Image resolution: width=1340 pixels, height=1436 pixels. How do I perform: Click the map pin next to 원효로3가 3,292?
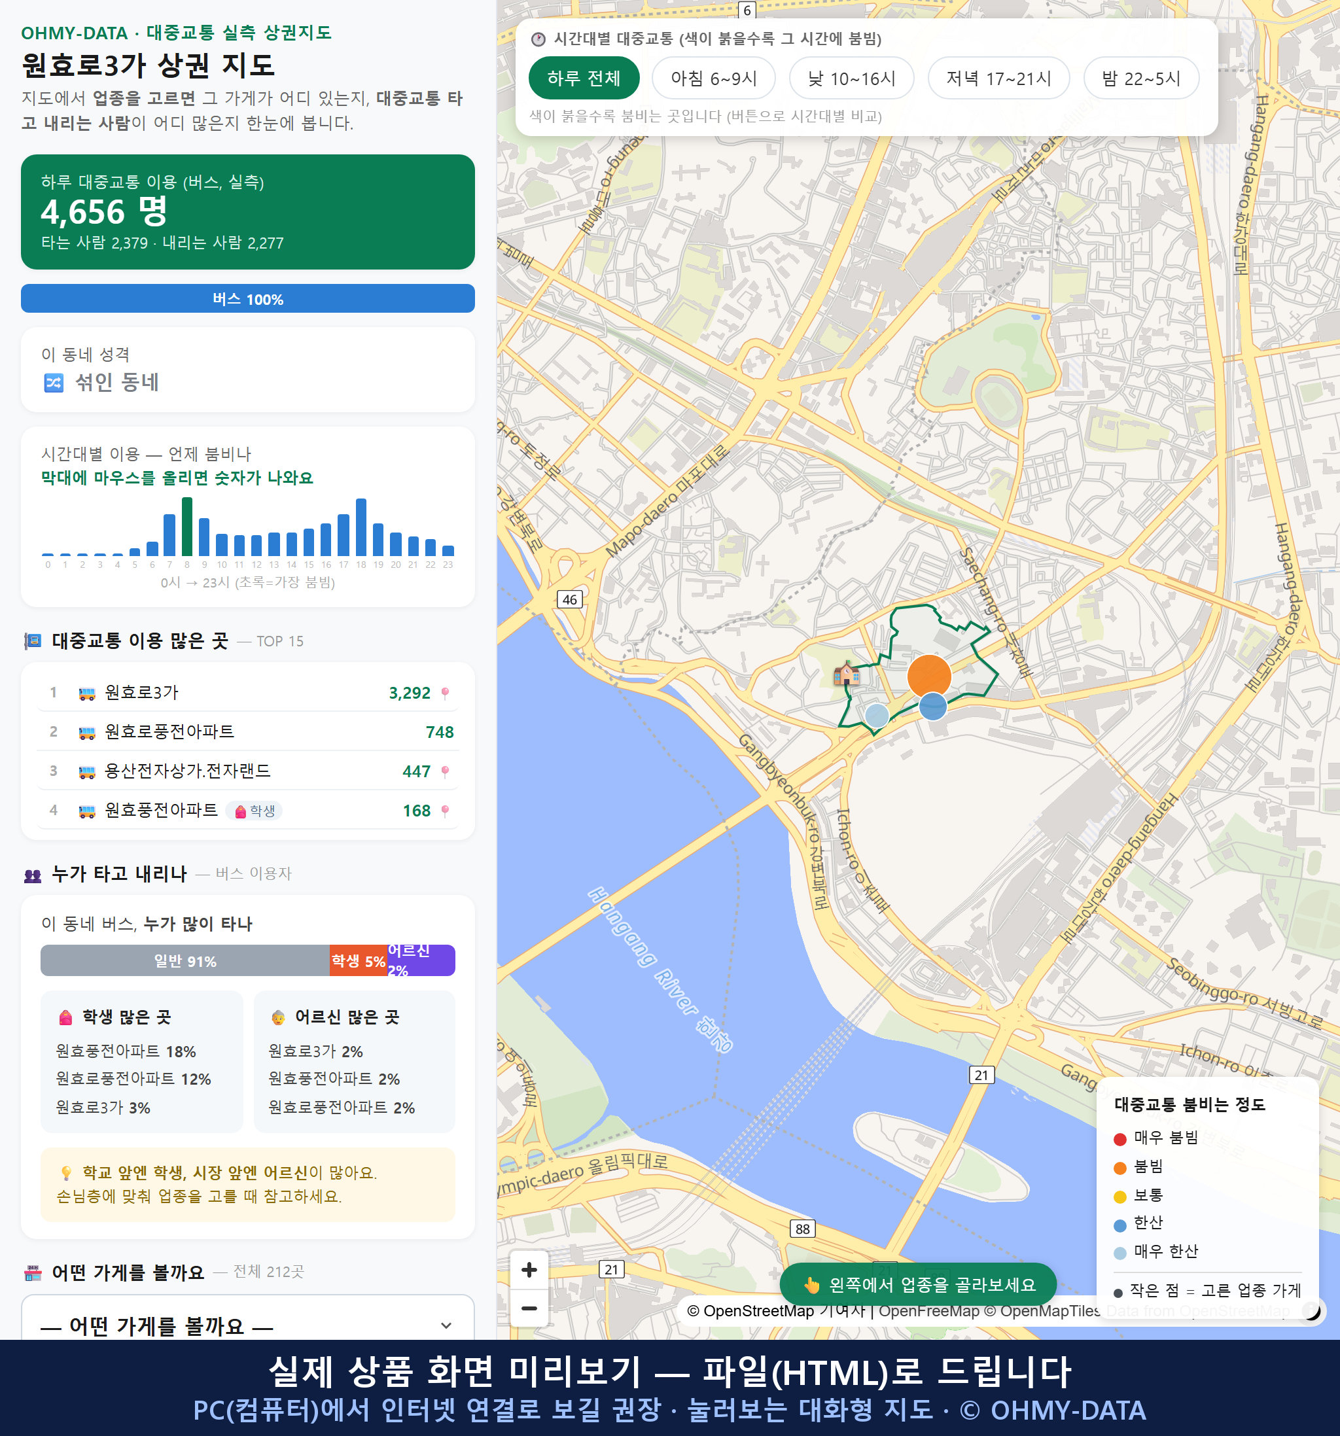[445, 693]
